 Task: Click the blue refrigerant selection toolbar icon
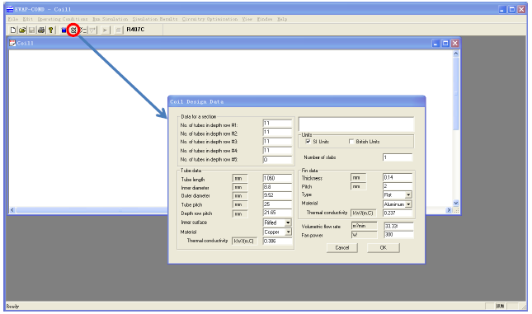point(64,30)
